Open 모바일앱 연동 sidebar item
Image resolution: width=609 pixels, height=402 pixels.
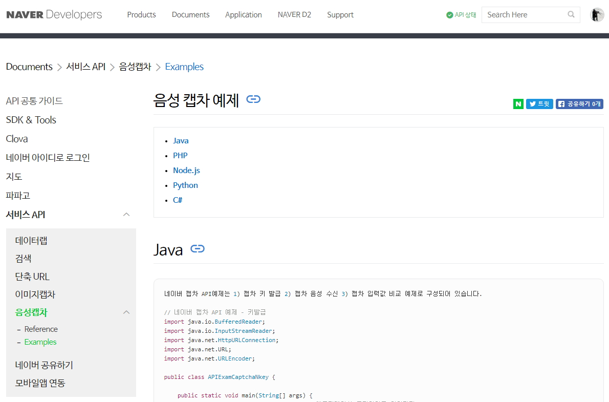[40, 383]
